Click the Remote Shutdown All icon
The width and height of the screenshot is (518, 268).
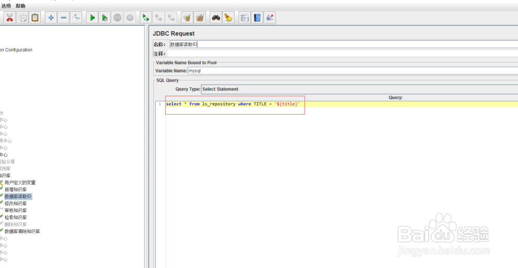tap(171, 18)
